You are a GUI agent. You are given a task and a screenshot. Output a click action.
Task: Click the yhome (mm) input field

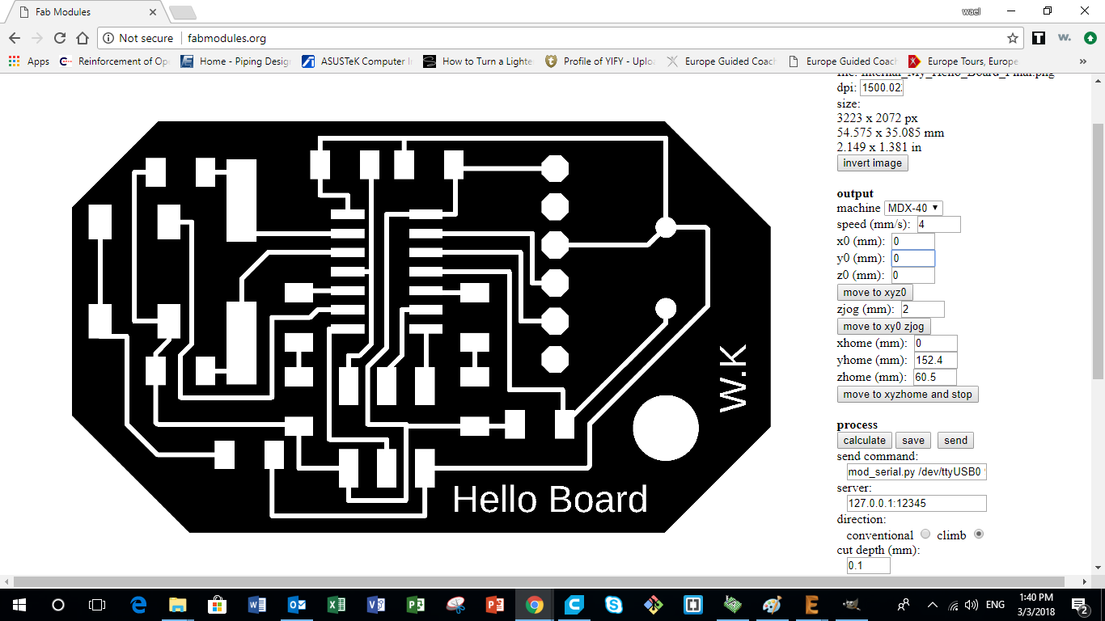(x=935, y=360)
